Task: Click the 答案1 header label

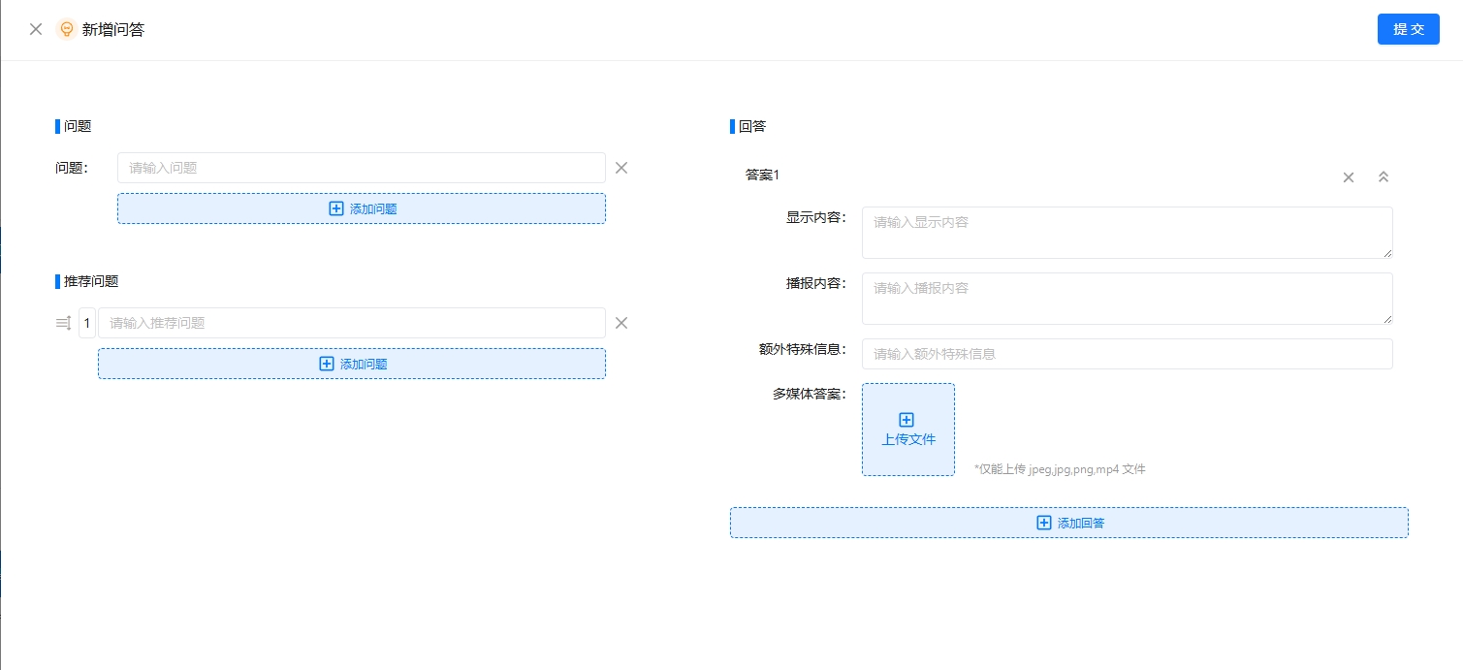Action: (x=762, y=175)
